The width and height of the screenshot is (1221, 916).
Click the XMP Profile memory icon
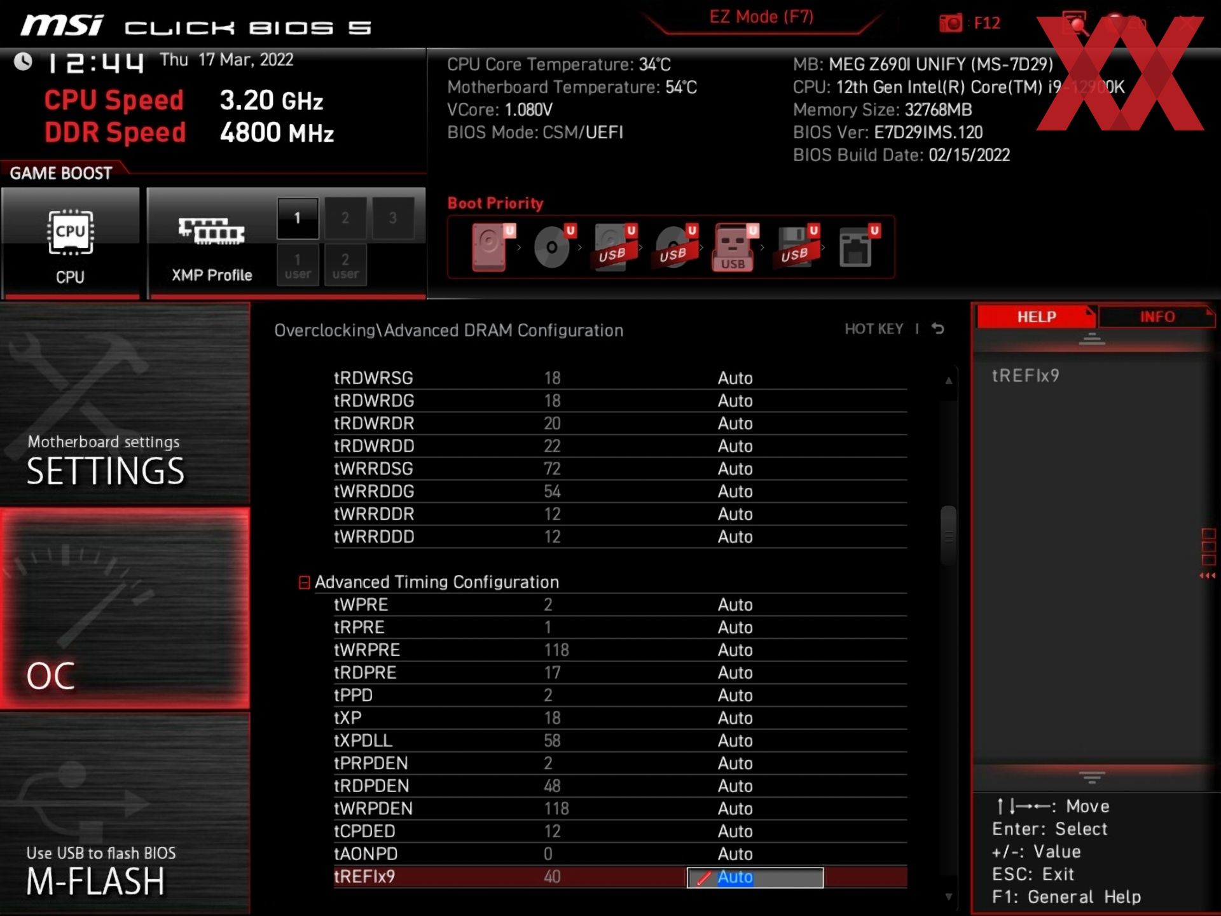coord(212,232)
